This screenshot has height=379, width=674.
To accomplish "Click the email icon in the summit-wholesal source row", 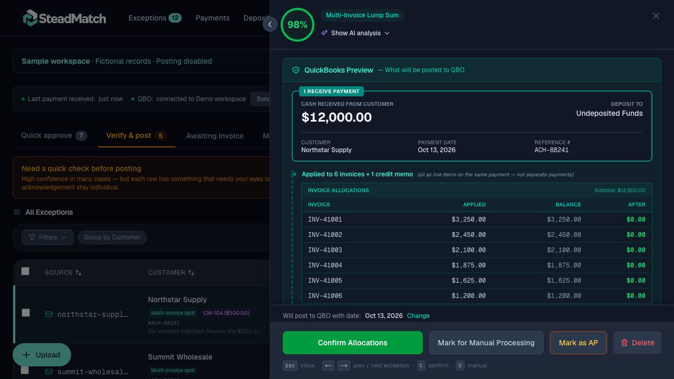I will (49, 372).
